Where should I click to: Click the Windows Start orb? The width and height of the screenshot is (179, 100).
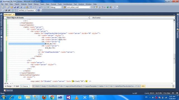(4, 97)
